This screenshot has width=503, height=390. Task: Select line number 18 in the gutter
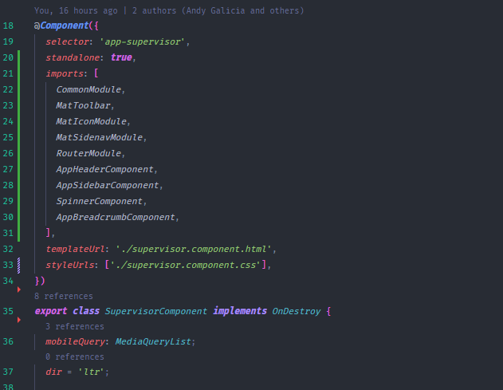(9, 26)
